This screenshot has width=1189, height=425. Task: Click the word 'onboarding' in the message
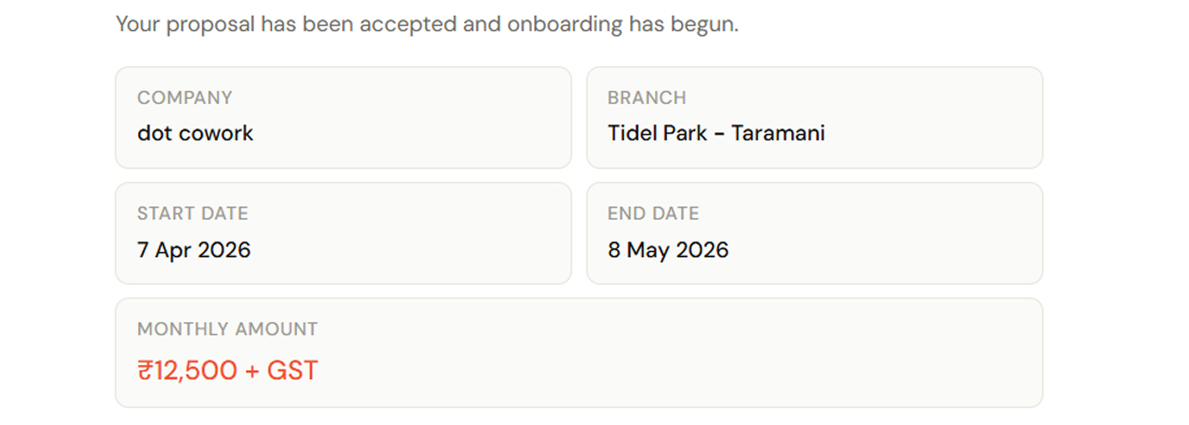[x=564, y=24]
